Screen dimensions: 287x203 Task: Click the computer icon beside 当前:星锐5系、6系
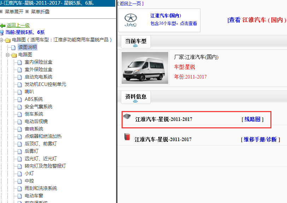click(x=2, y=33)
